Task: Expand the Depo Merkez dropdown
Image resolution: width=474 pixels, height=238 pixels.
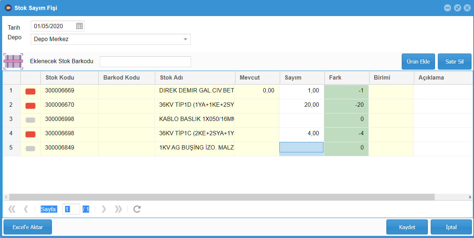Action: pos(185,39)
